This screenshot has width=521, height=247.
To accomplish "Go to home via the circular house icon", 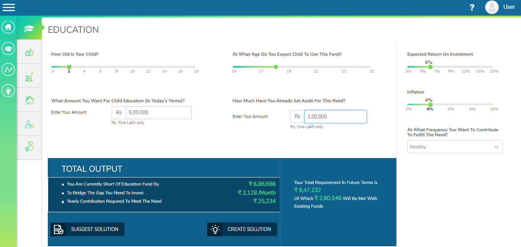I will pos(8,27).
